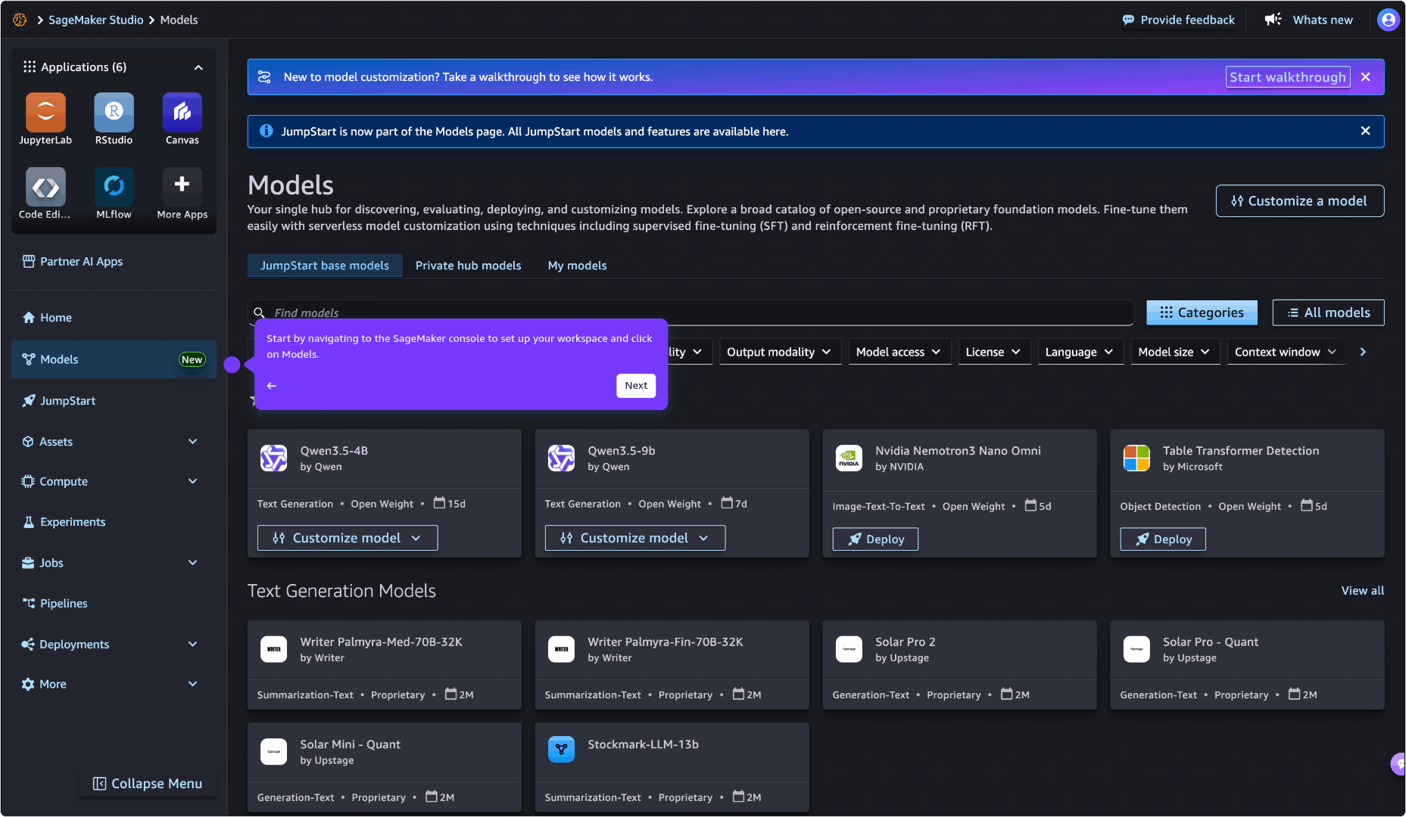1406x817 pixels.
Task: Close the walkthrough banner
Action: click(1365, 77)
